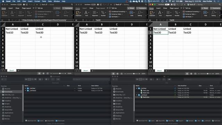Open Clipboard group in Test1 Excel window
The image size is (222, 125).
[5, 14]
